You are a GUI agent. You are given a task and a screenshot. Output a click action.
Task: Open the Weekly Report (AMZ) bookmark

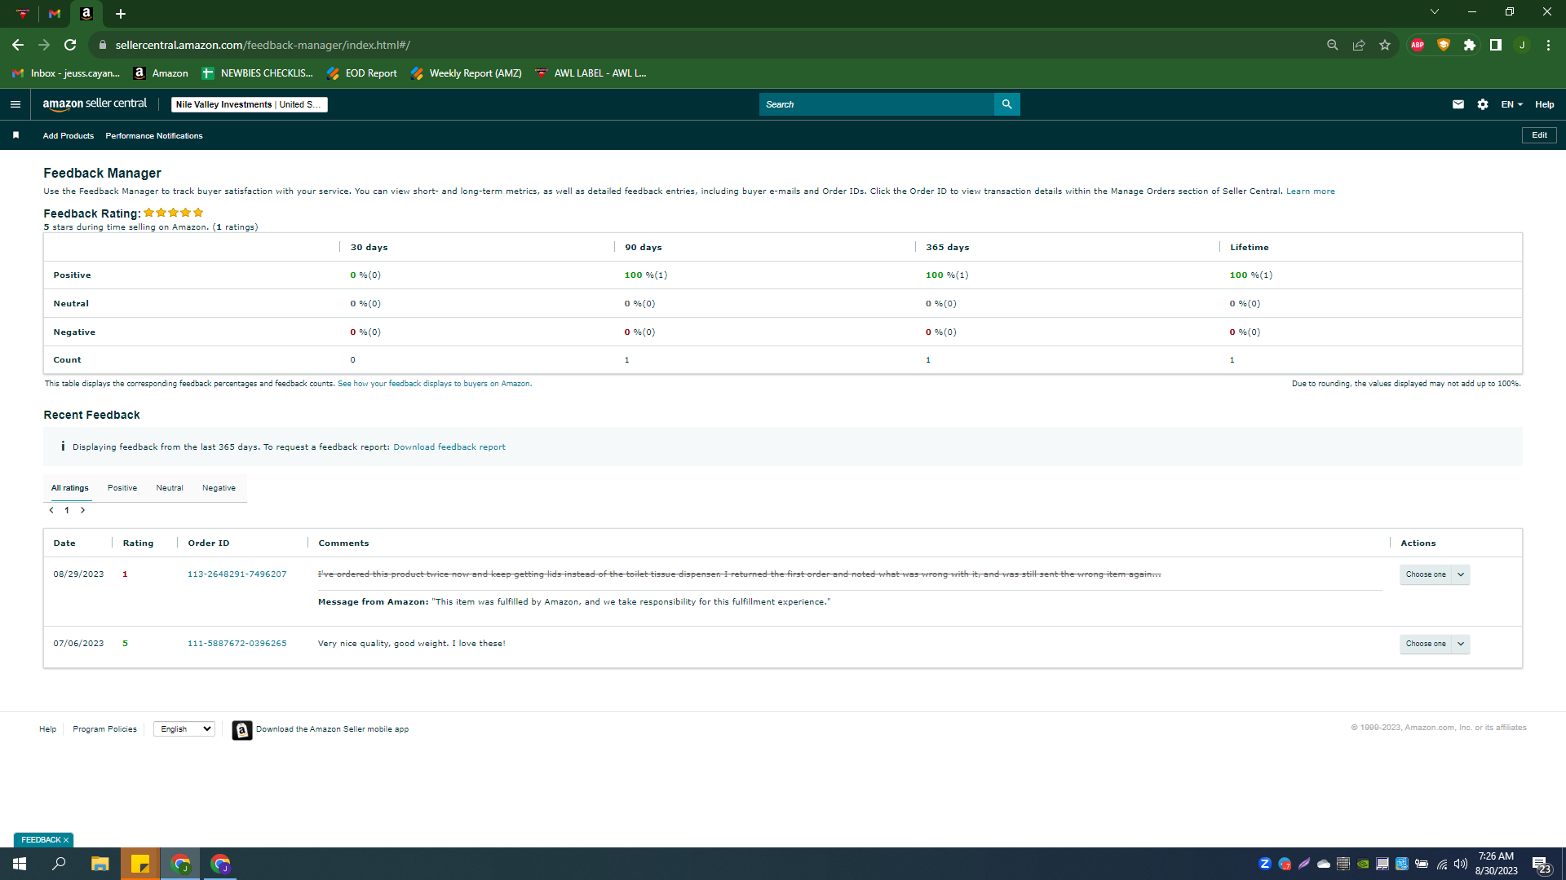coord(466,73)
